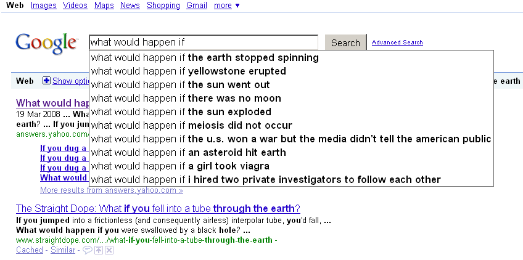Open the Shopping tab
Screen dimensions: 523x260
pos(163,6)
